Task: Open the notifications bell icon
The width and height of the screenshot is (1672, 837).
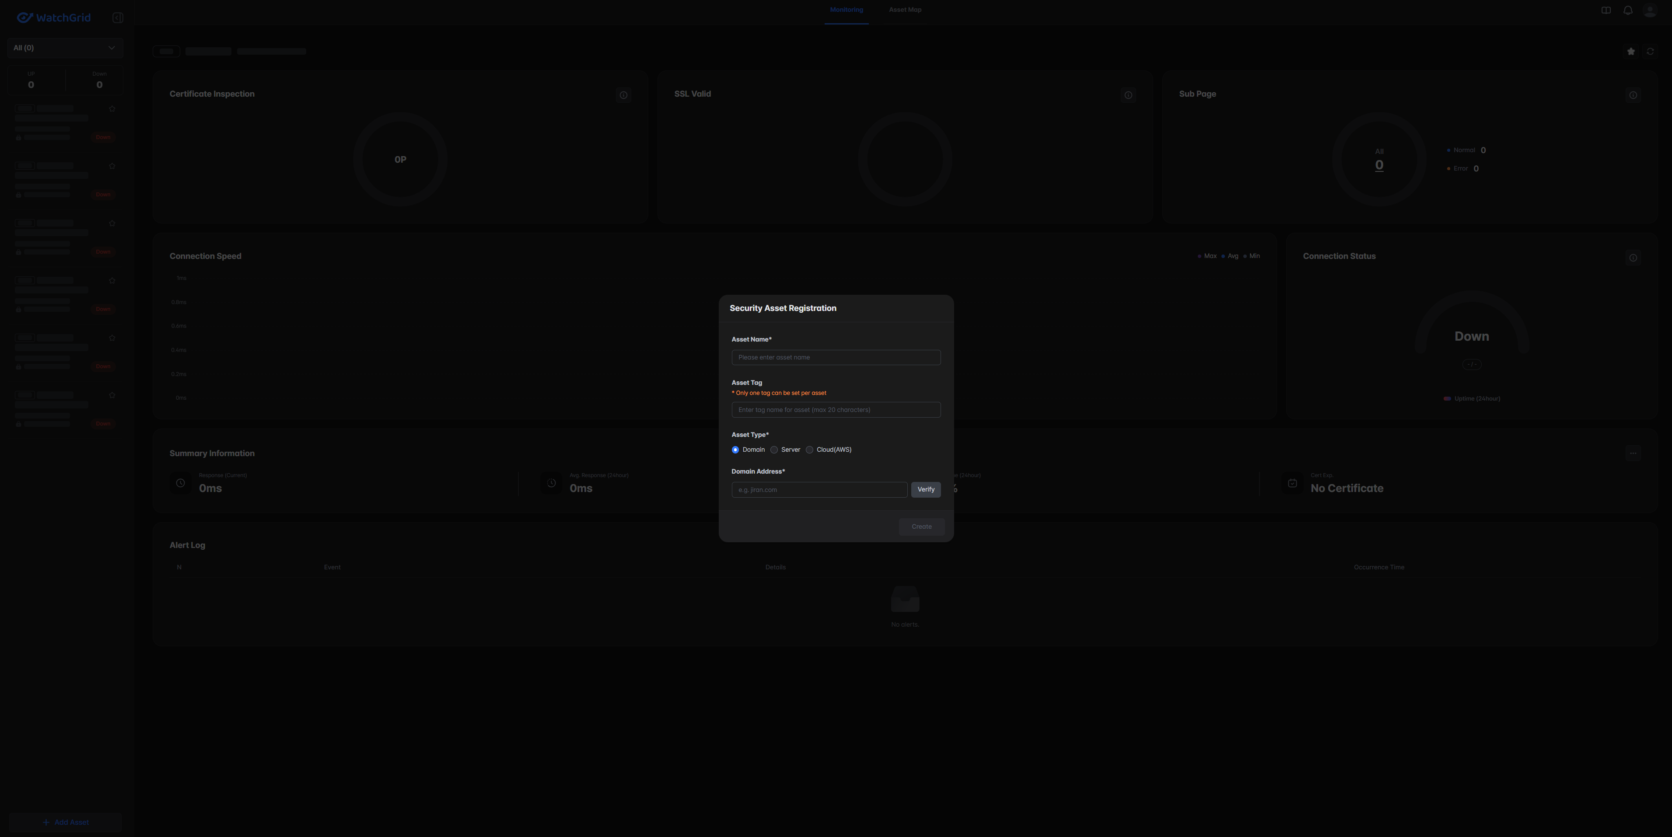Action: [x=1627, y=10]
